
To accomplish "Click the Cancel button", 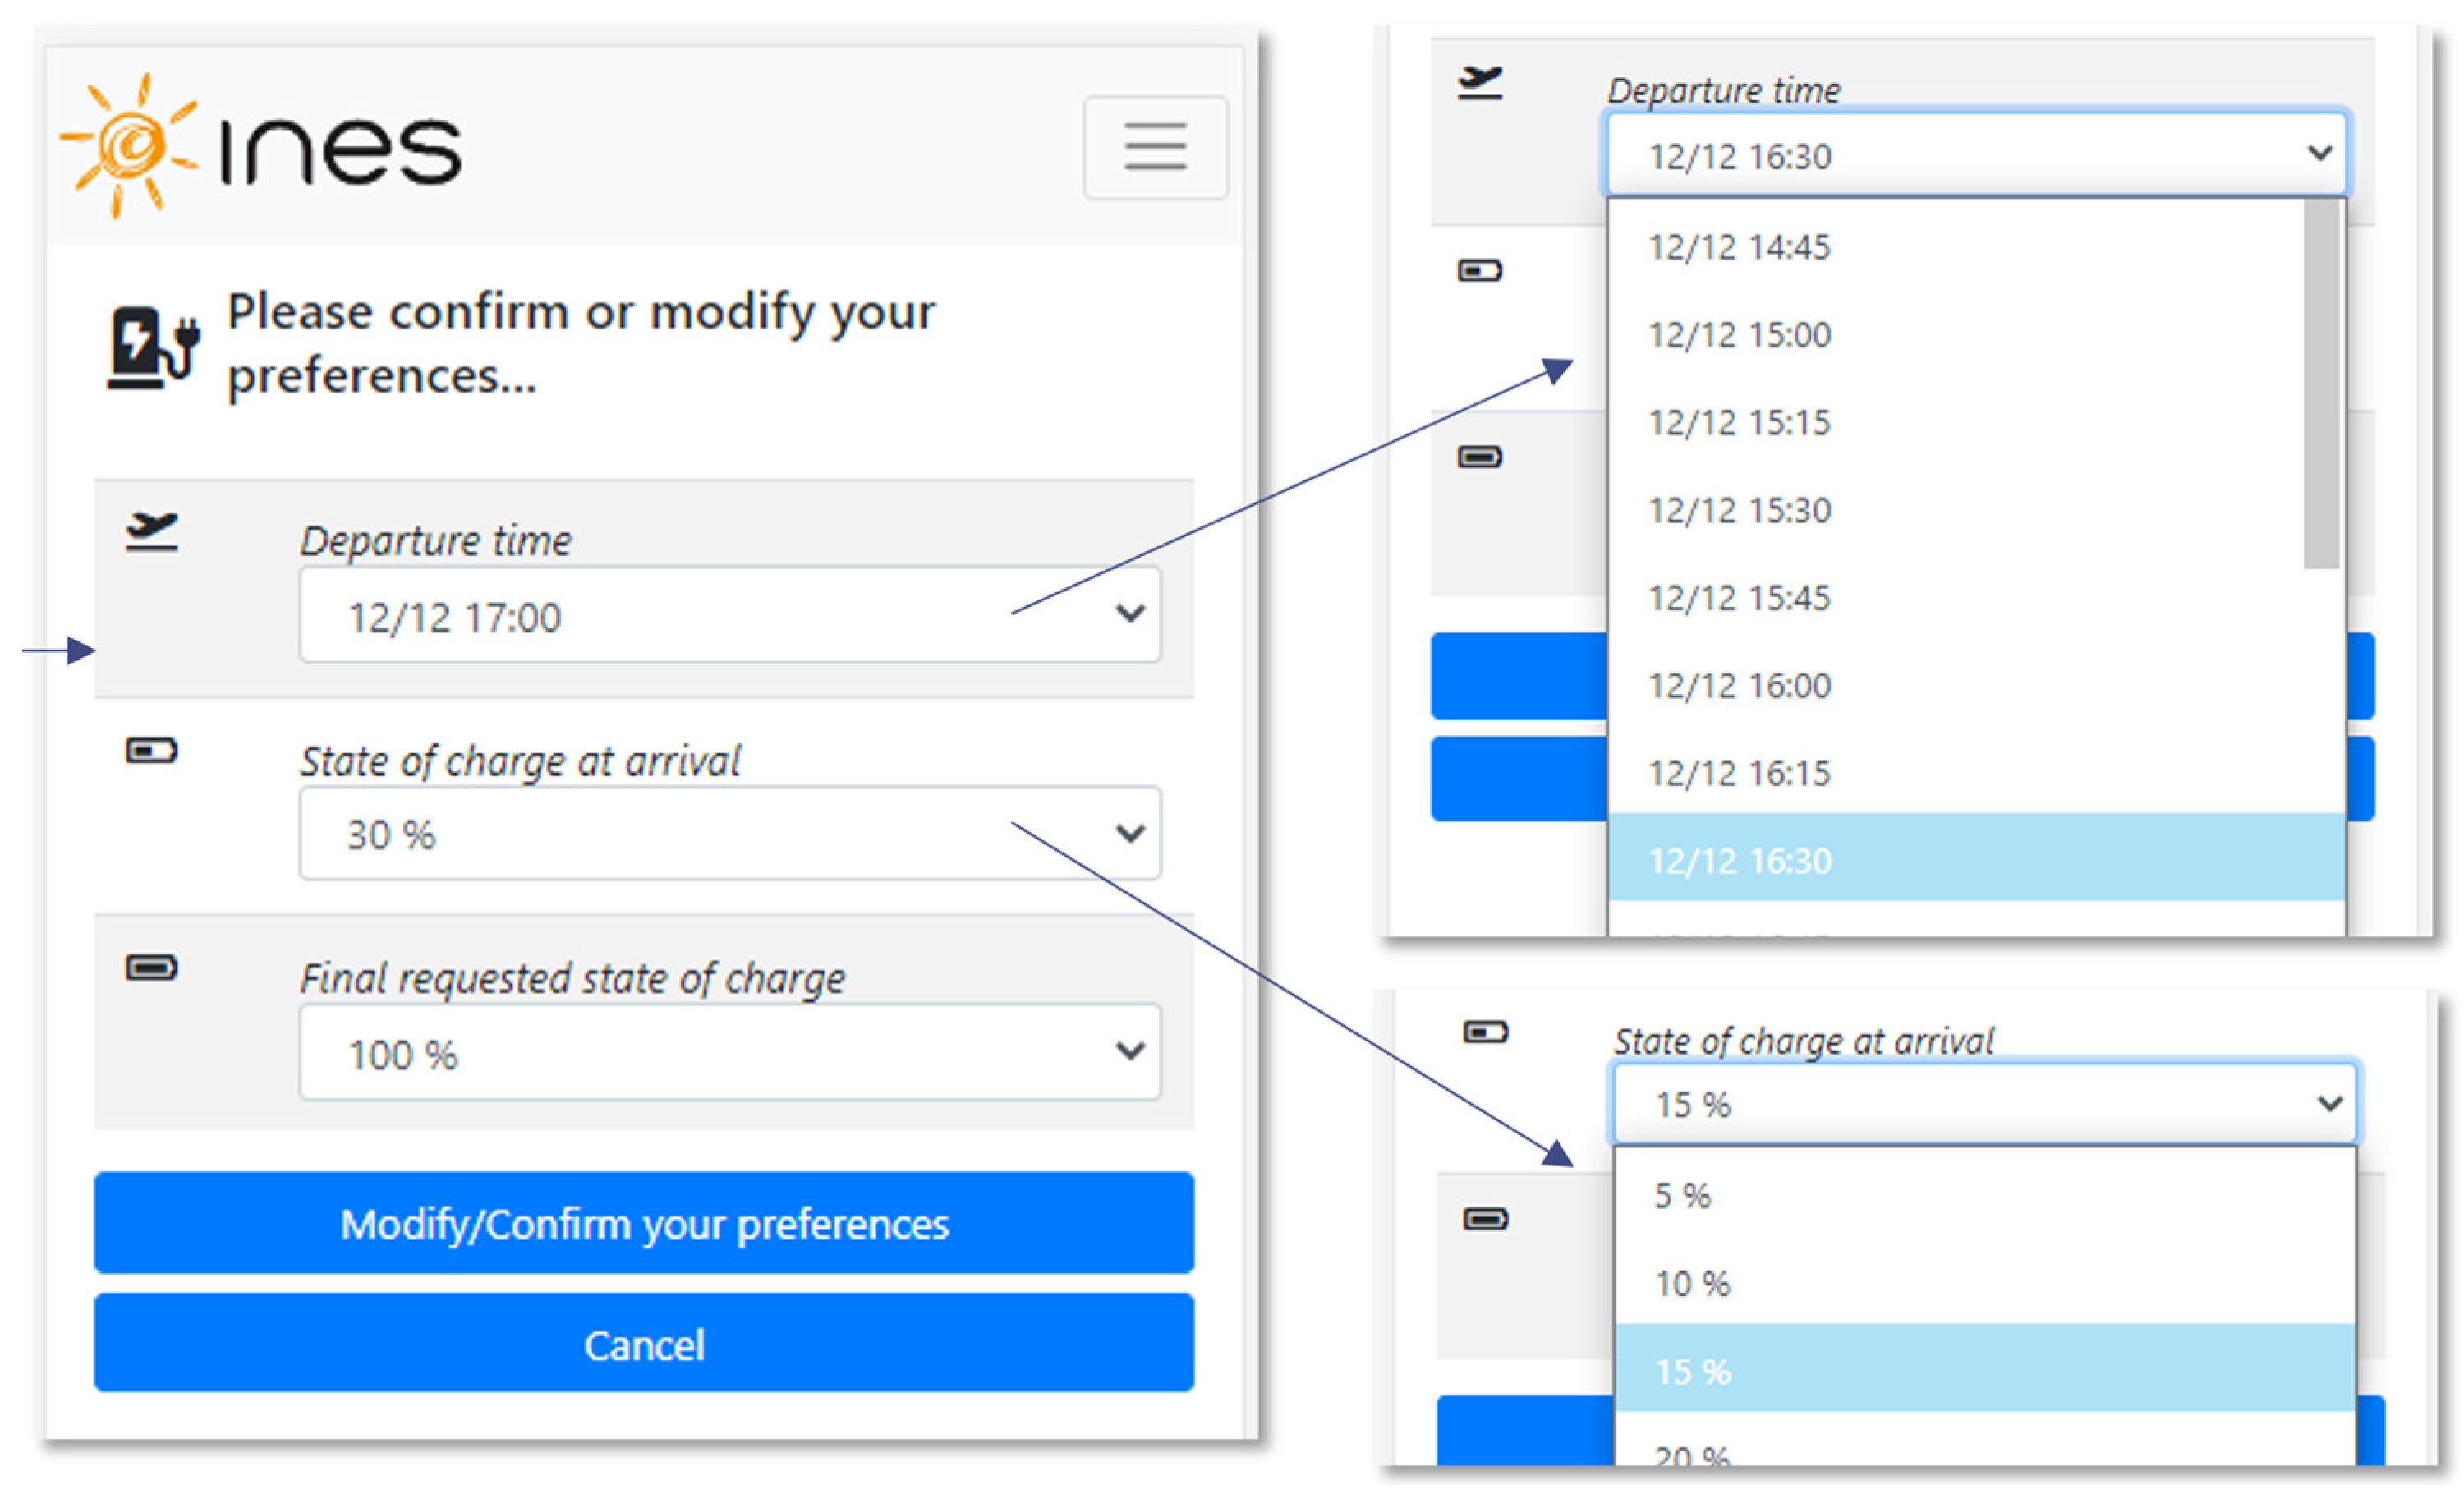I will (x=644, y=1344).
